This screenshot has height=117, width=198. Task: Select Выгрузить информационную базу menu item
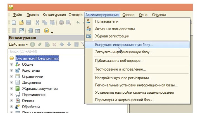coord(124,44)
